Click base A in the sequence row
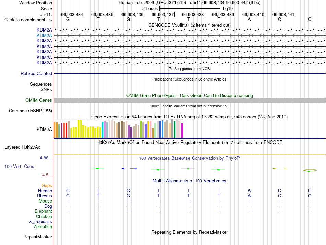 pos(249,20)
